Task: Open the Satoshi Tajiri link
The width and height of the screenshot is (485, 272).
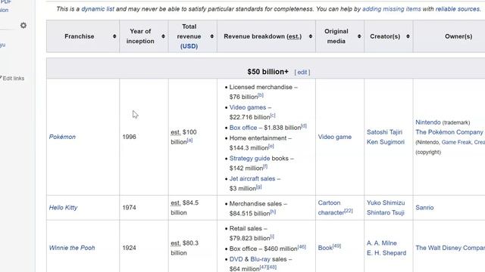Action: (x=384, y=132)
